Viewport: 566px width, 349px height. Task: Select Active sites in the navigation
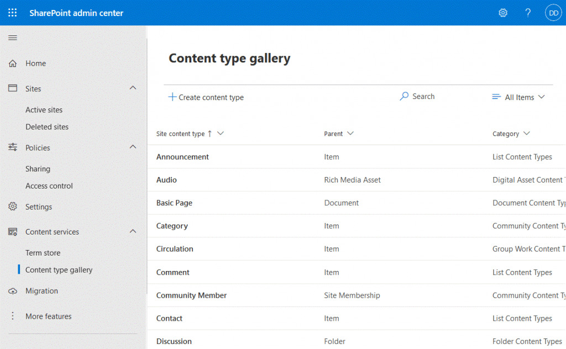pyautogui.click(x=44, y=110)
